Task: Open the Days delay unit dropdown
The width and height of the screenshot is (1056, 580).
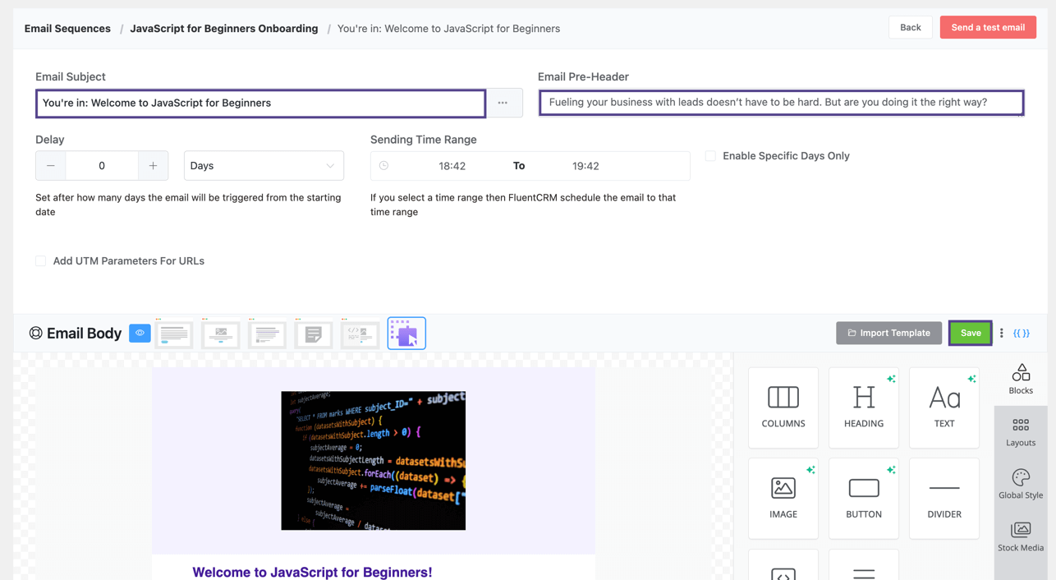Action: point(264,165)
